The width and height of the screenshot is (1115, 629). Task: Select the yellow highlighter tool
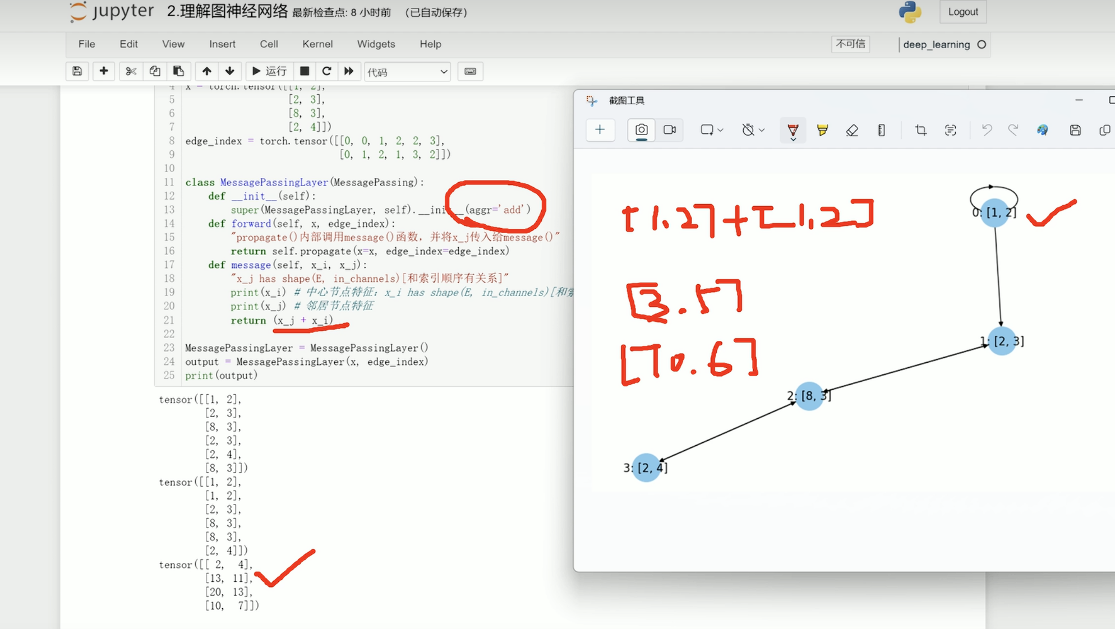(x=822, y=130)
